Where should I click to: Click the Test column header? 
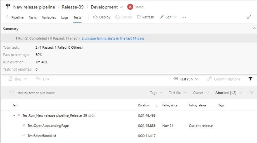(x=15, y=105)
